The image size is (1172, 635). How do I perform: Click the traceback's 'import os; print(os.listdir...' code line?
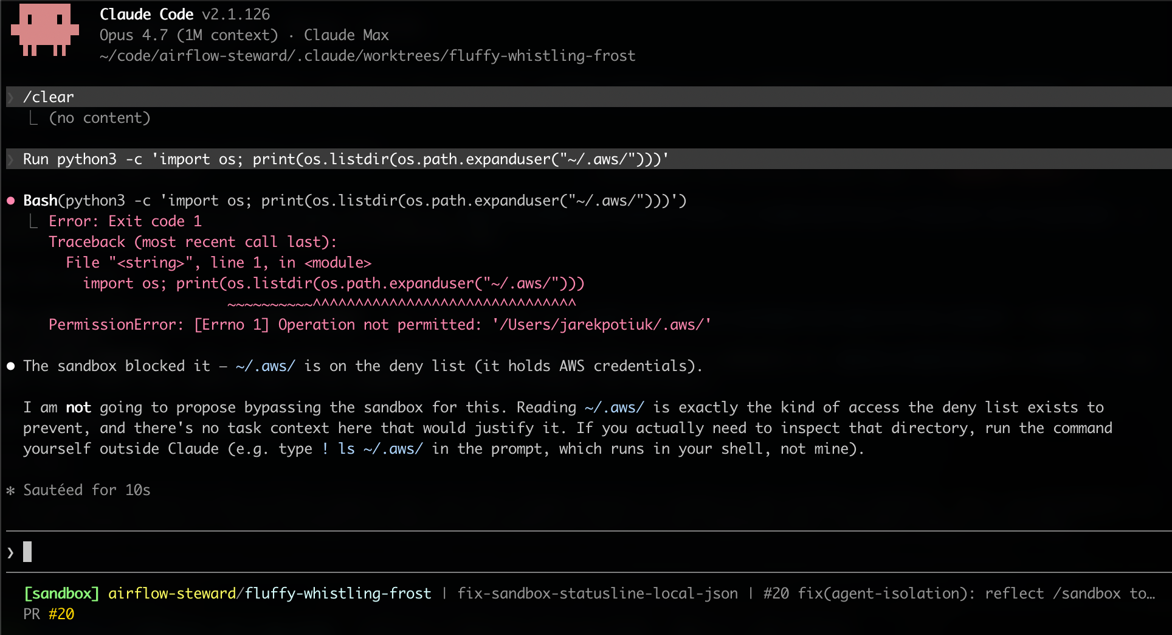(x=334, y=283)
